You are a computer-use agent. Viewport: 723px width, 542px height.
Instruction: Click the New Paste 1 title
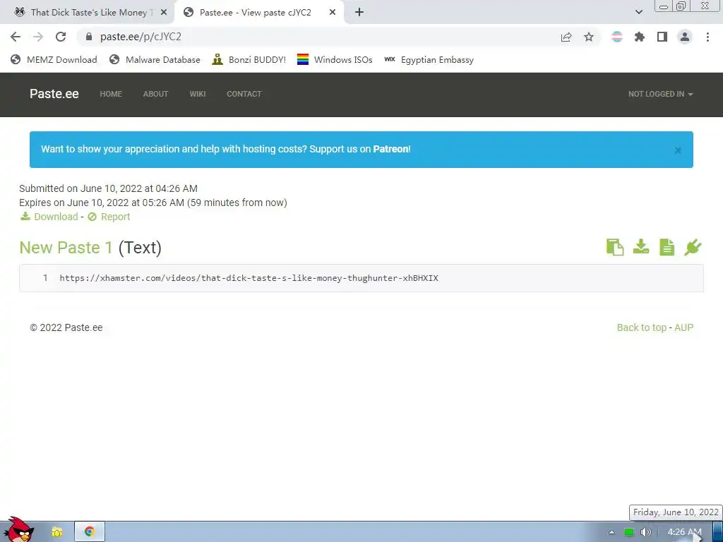66,248
